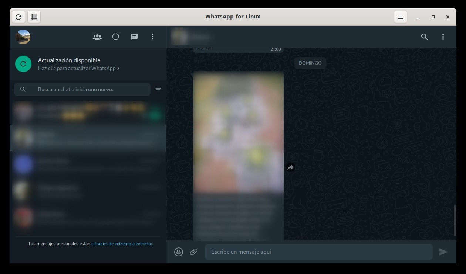This screenshot has height=274, width=466.
Task: View Status updates icon
Action: pos(116,37)
